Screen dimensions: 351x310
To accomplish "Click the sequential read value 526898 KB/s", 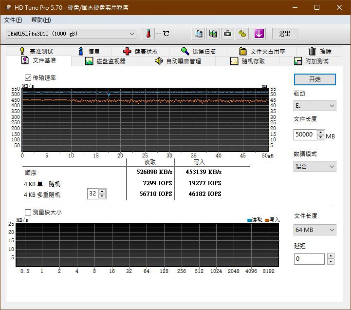I will click(154, 172).
